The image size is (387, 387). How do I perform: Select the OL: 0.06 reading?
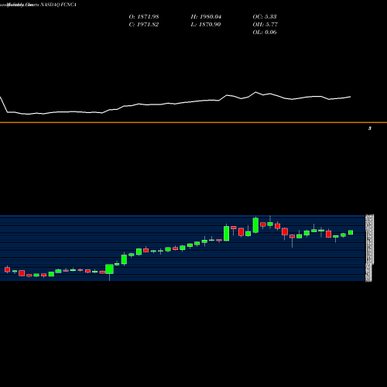click(x=265, y=33)
